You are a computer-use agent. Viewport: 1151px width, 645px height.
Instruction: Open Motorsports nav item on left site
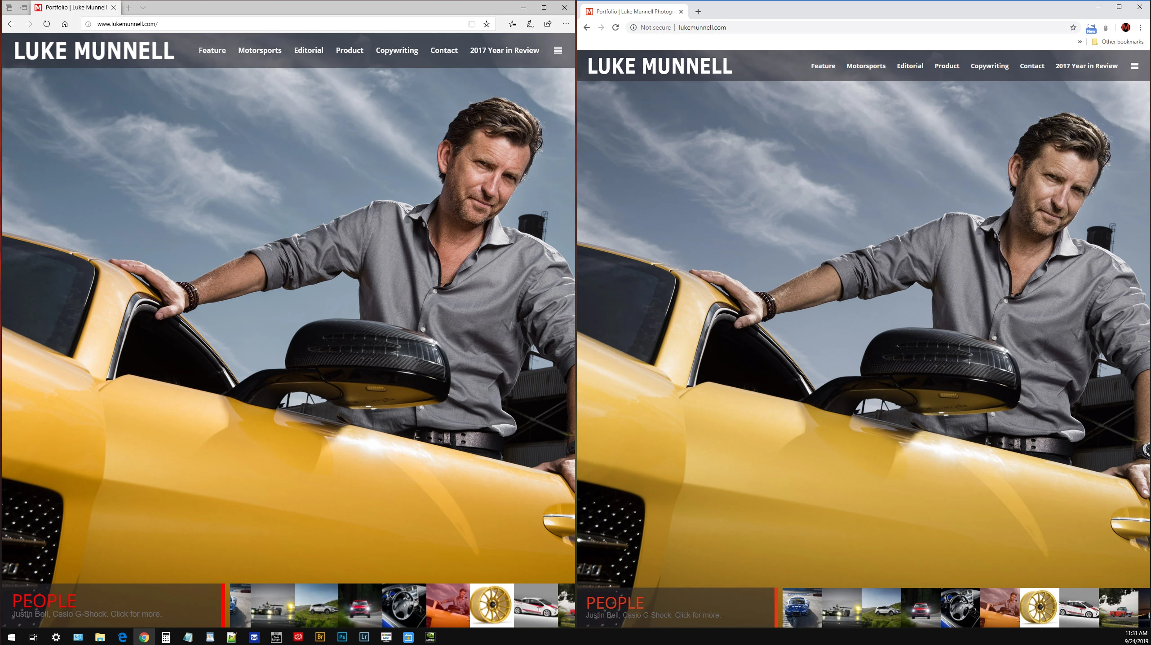pyautogui.click(x=260, y=50)
